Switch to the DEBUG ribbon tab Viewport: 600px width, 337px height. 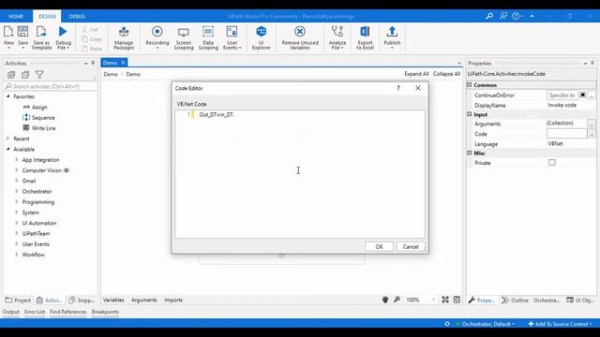[x=77, y=17]
